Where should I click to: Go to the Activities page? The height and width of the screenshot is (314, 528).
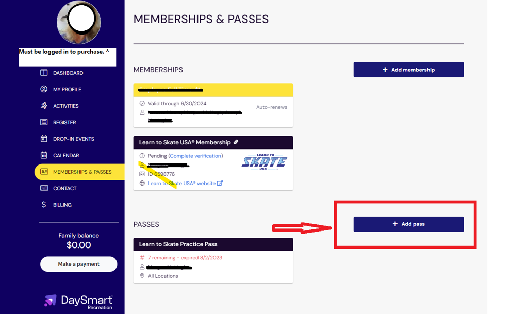click(x=65, y=106)
